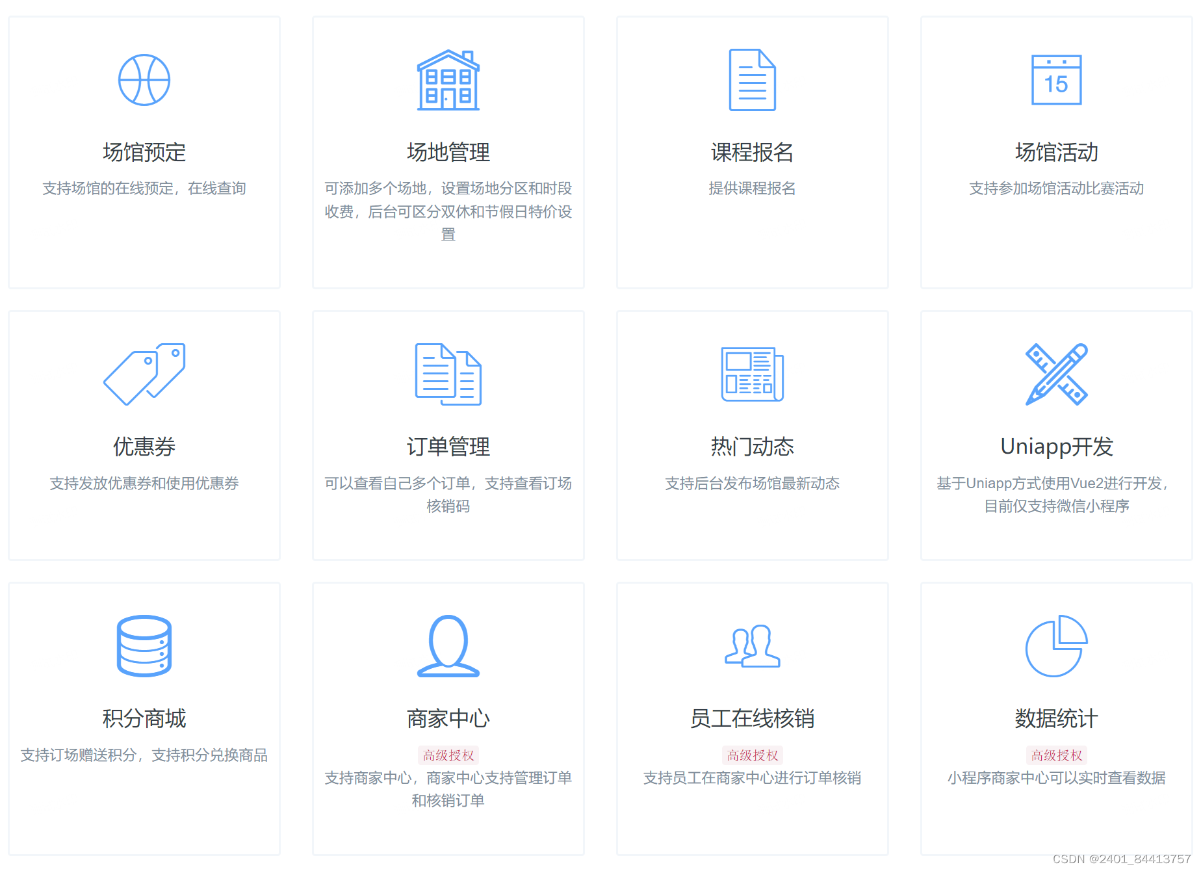Open the 商家中心 heading
The image size is (1201, 871).
[x=448, y=718]
